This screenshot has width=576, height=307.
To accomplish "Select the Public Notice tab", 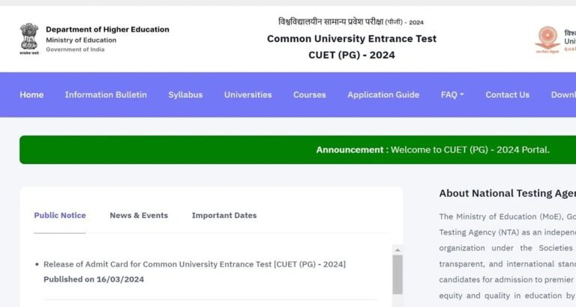I will point(60,216).
